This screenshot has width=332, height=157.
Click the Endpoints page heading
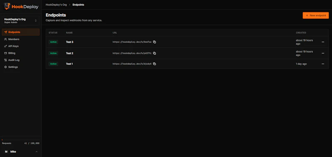[56, 15]
